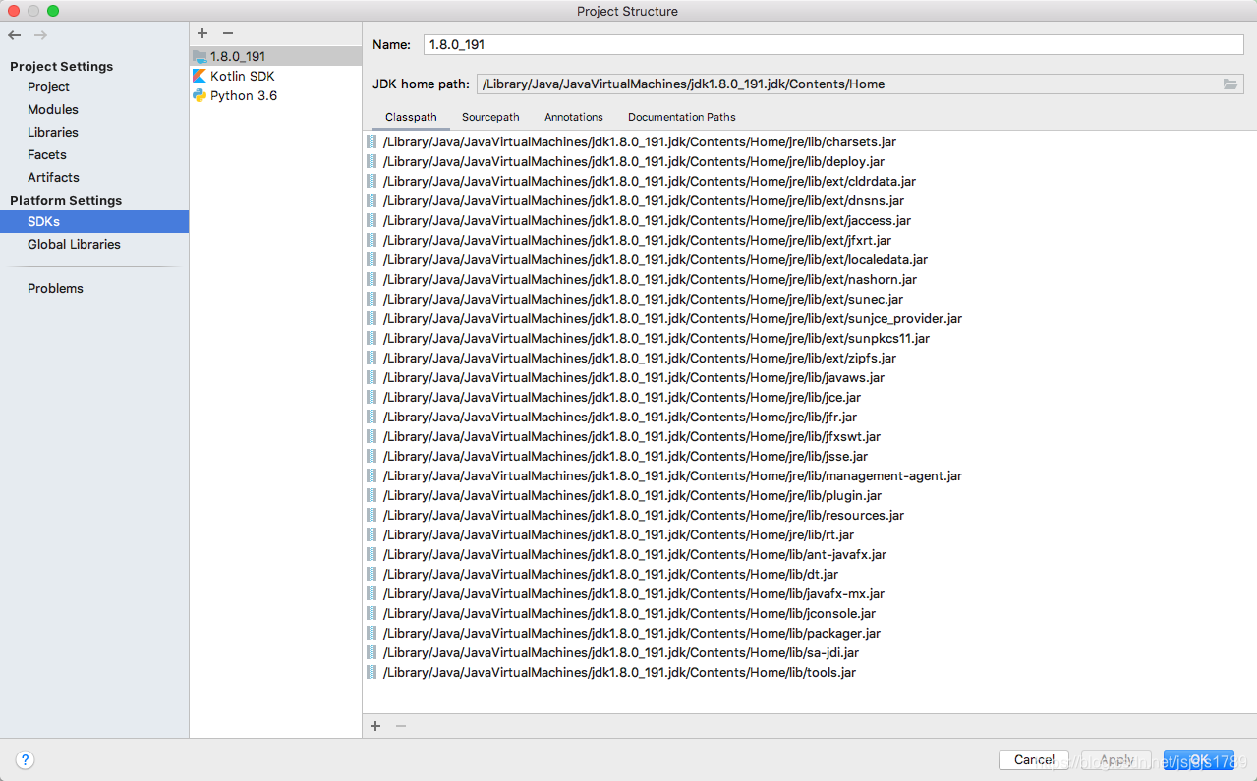Switch to Sourcepath tab
This screenshot has width=1257, height=781.
click(490, 117)
